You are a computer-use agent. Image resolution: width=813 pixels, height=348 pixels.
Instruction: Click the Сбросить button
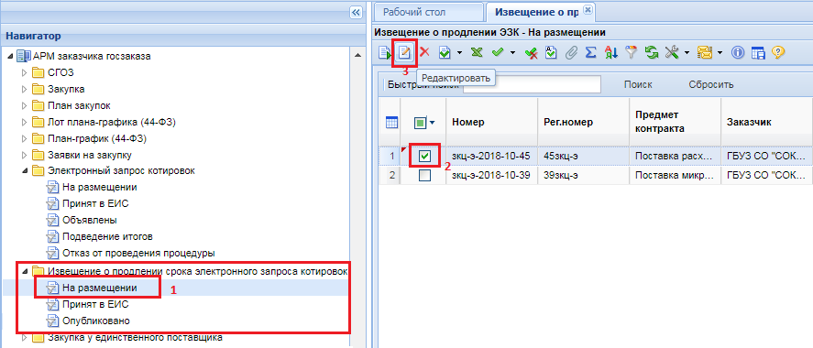(711, 84)
